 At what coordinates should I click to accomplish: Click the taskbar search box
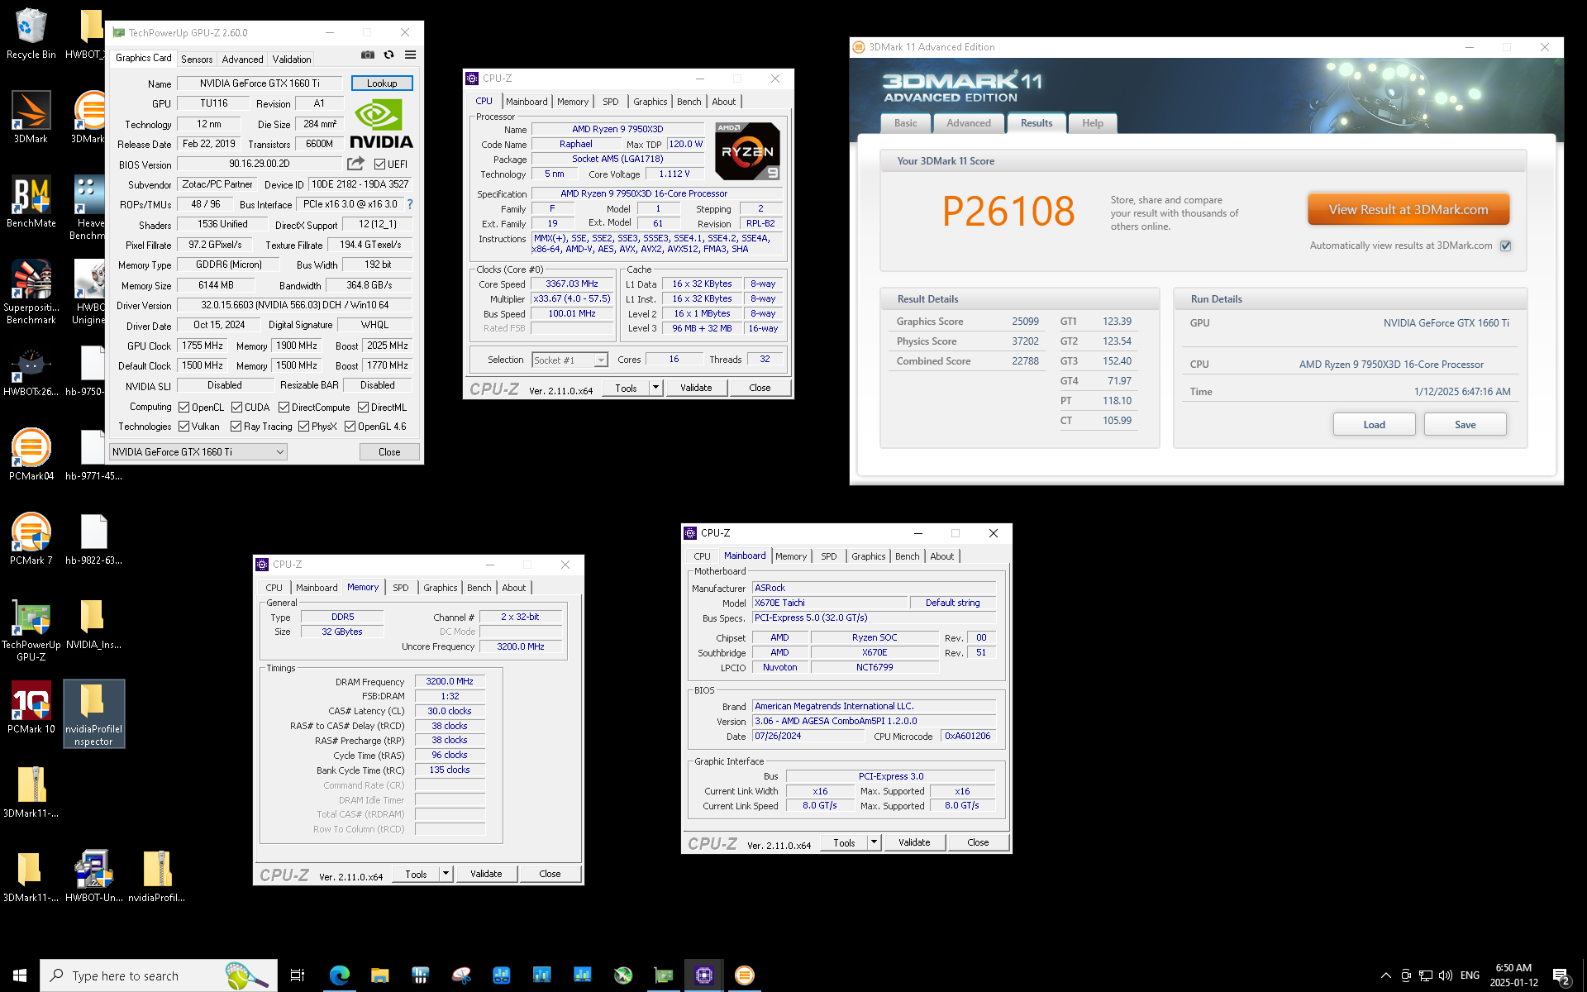click(x=159, y=975)
